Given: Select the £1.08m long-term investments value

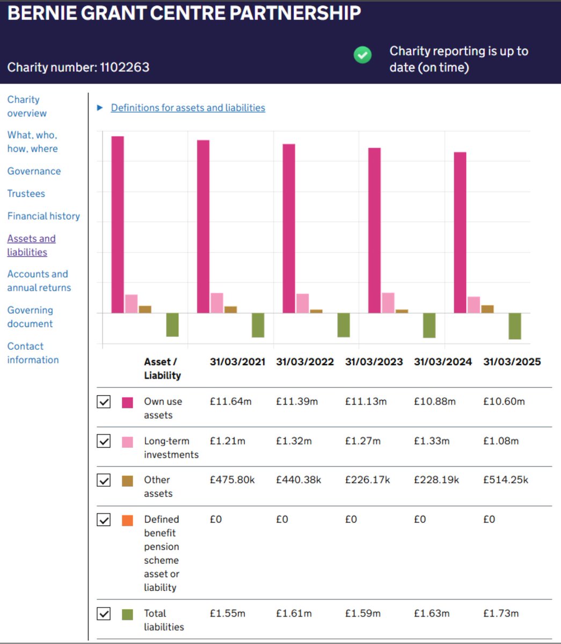Looking at the screenshot, I should point(501,441).
